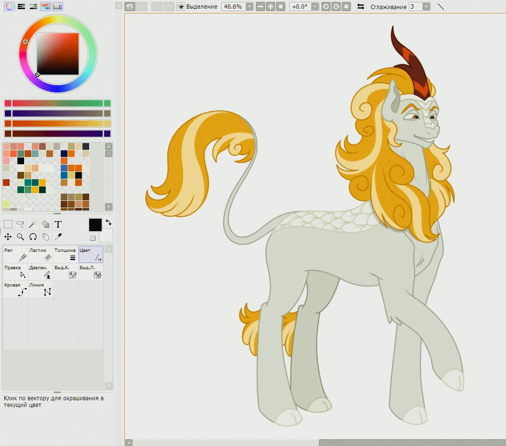
Task: Select the Move tool
Action: click(x=8, y=236)
